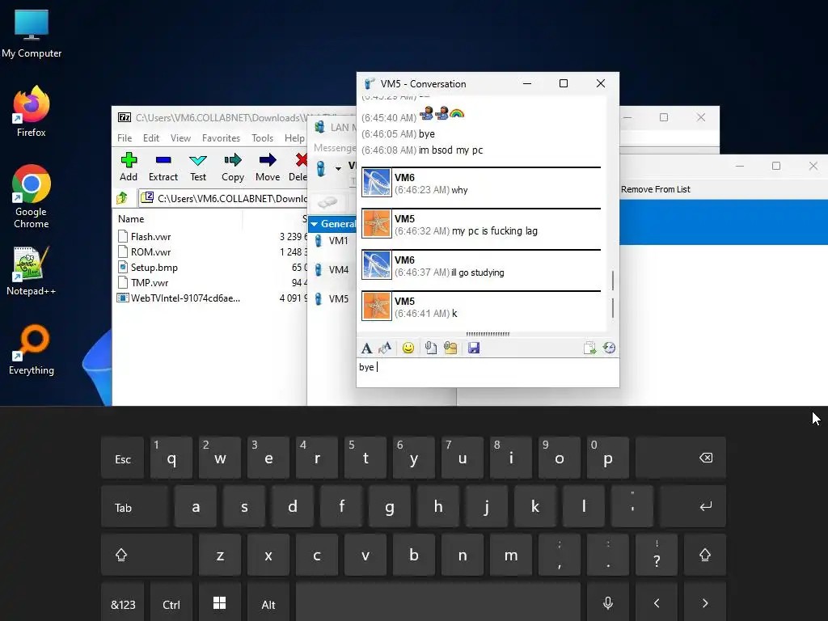The image size is (828, 621).
Task: Click the chat pane splitter grip
Action: (x=488, y=334)
